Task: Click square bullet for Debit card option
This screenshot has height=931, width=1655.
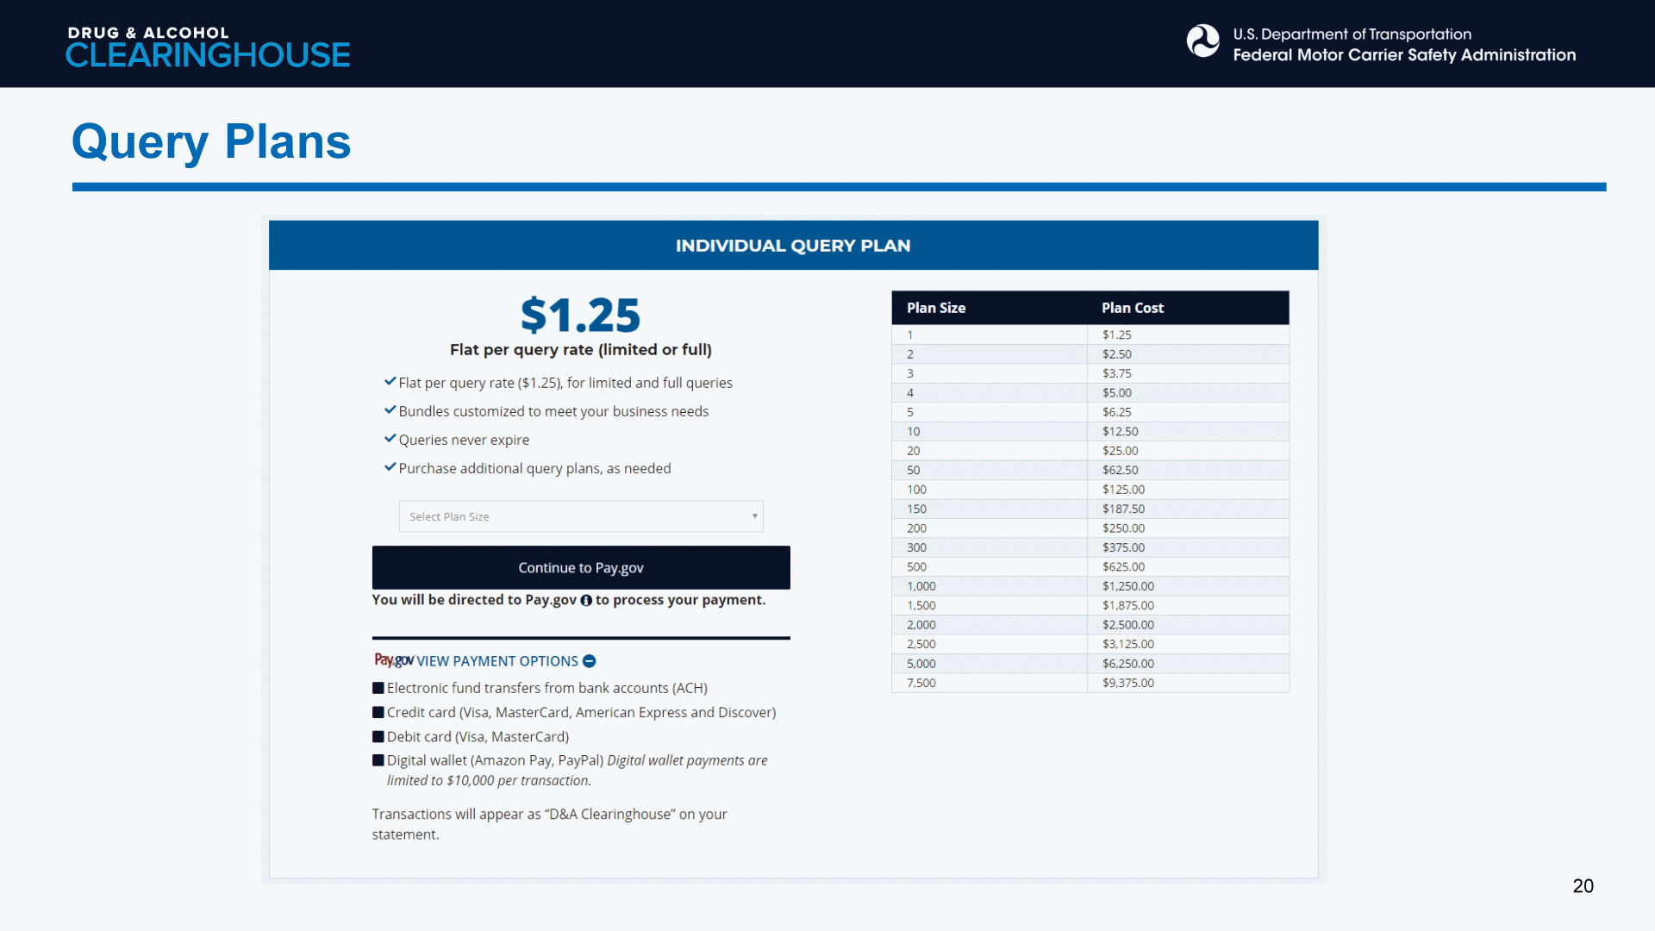Action: tap(378, 737)
